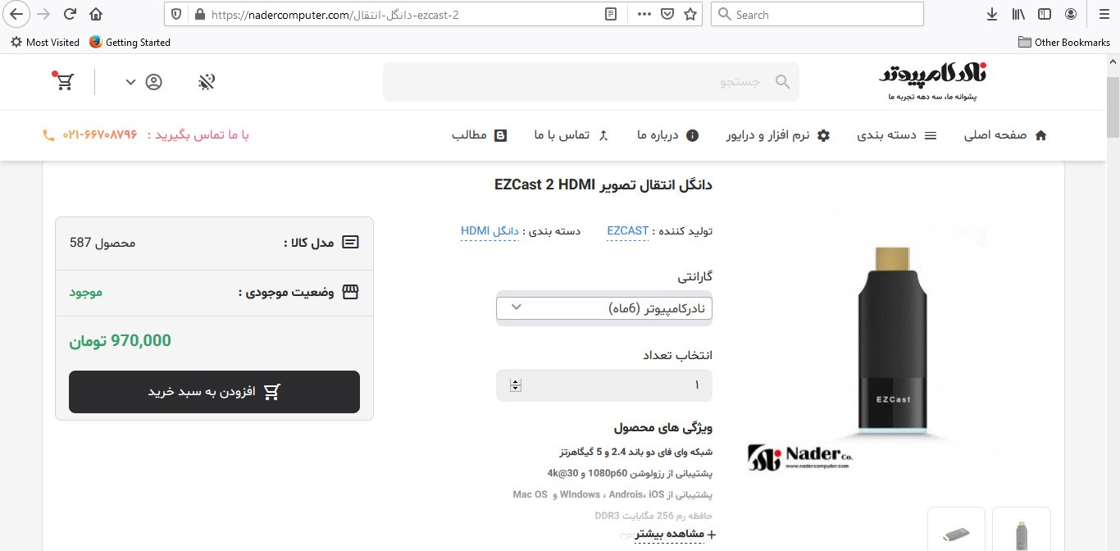This screenshot has width=1120, height=551.
Task: Click the جستجو site search field
Action: coord(590,82)
